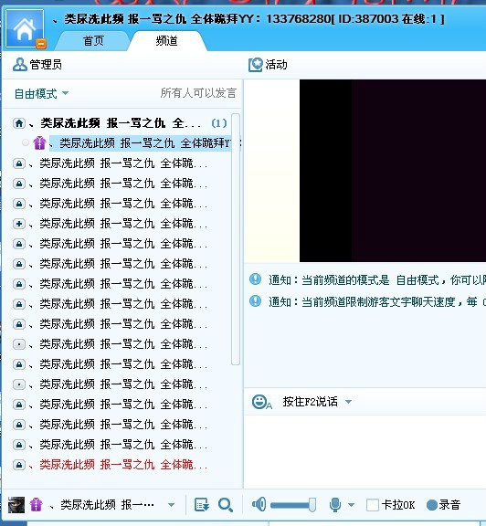Image resolution: width=486 pixels, height=526 pixels.
Task: Click the (1) online count on root channel
Action: click(x=219, y=123)
